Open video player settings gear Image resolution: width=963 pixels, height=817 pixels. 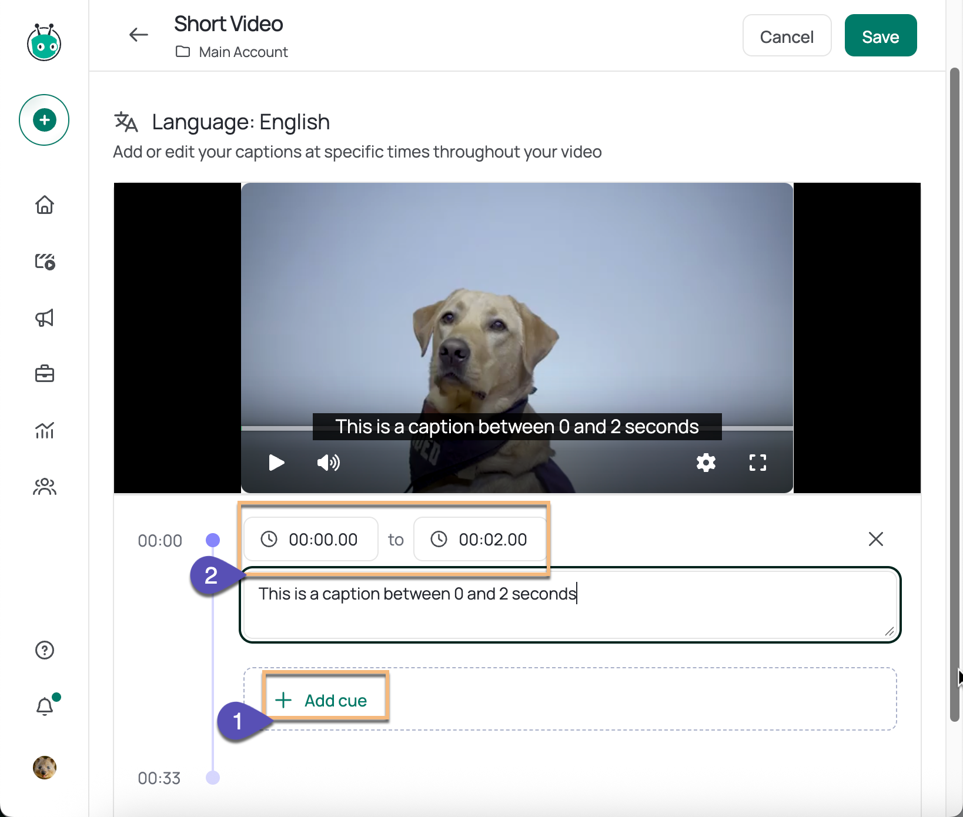pyautogui.click(x=706, y=463)
